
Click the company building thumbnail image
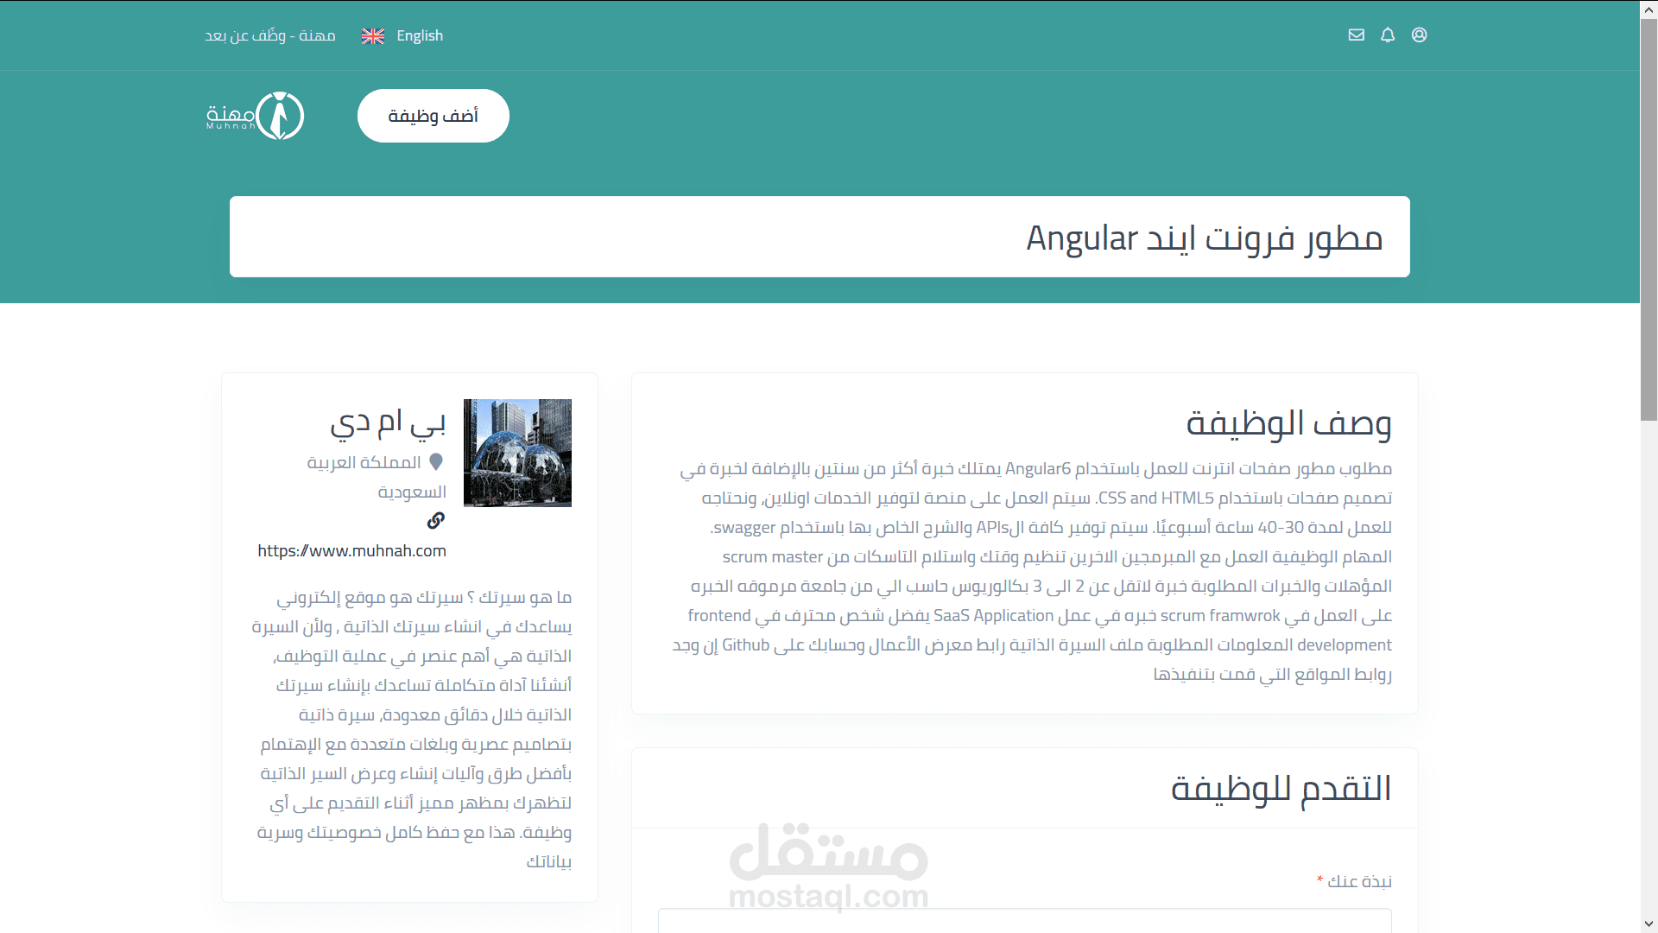(x=517, y=453)
